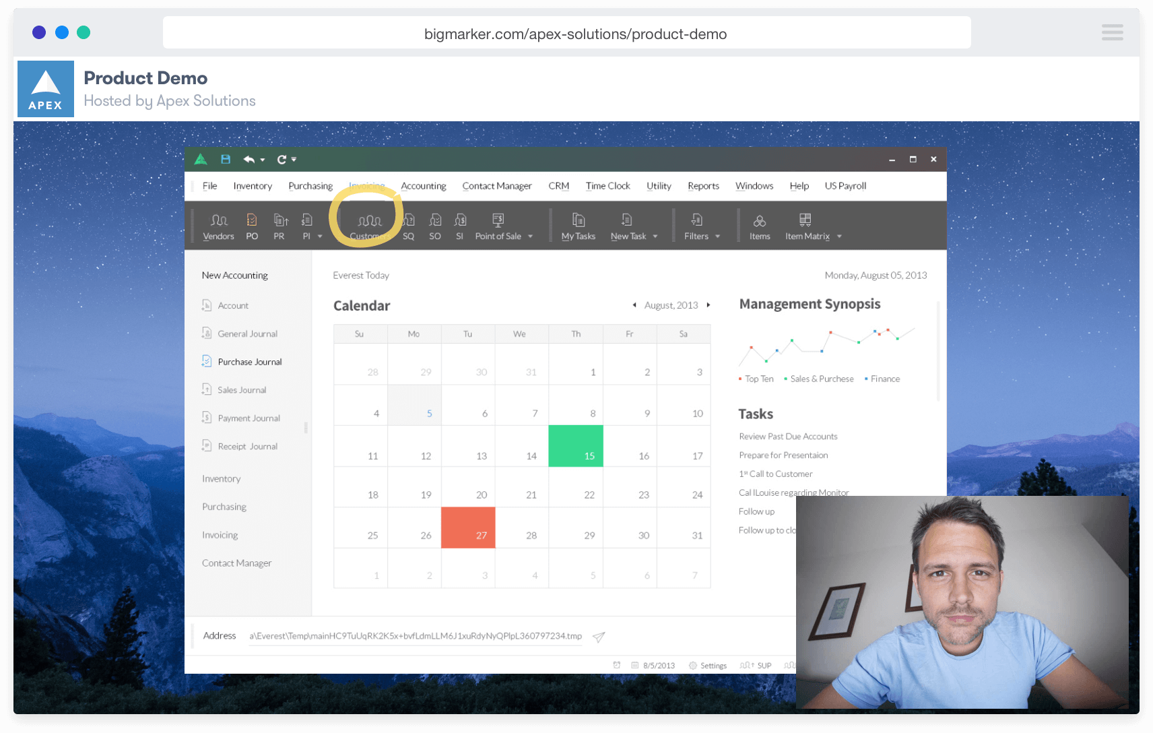
Task: Open the Vendors toolbar icon
Action: tap(218, 226)
